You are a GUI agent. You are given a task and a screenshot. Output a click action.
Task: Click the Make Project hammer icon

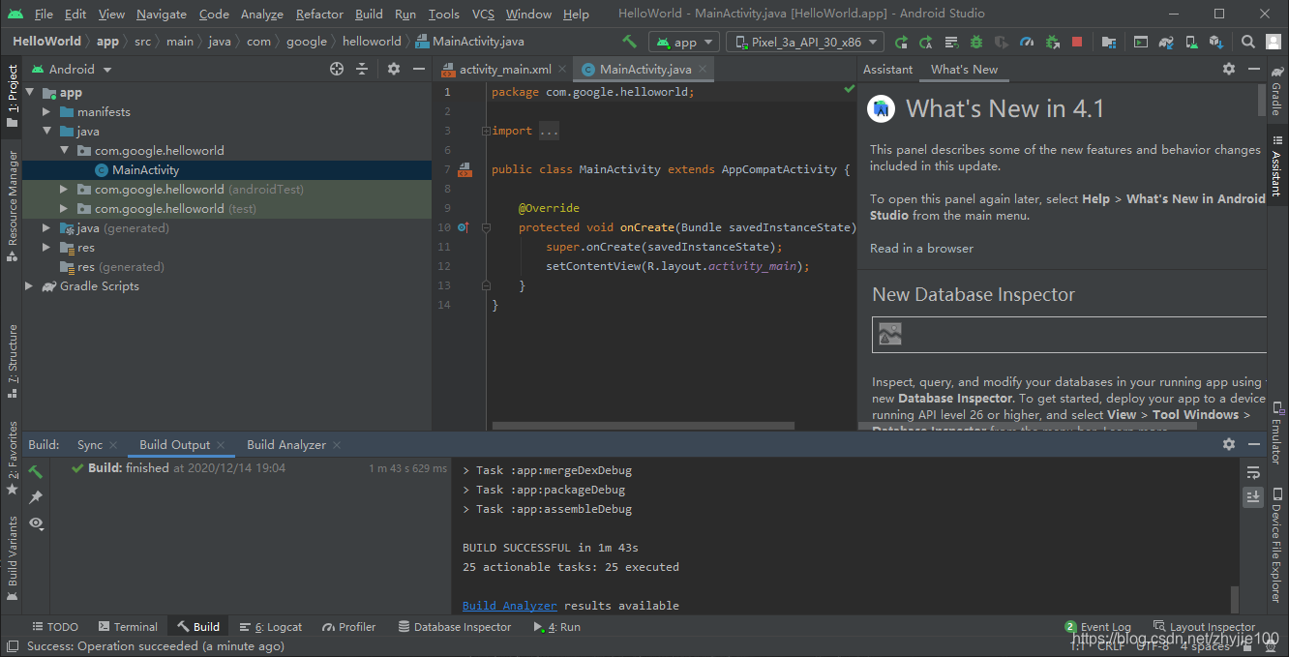(629, 42)
